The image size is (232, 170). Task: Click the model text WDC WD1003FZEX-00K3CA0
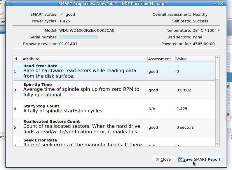[x=87, y=30]
